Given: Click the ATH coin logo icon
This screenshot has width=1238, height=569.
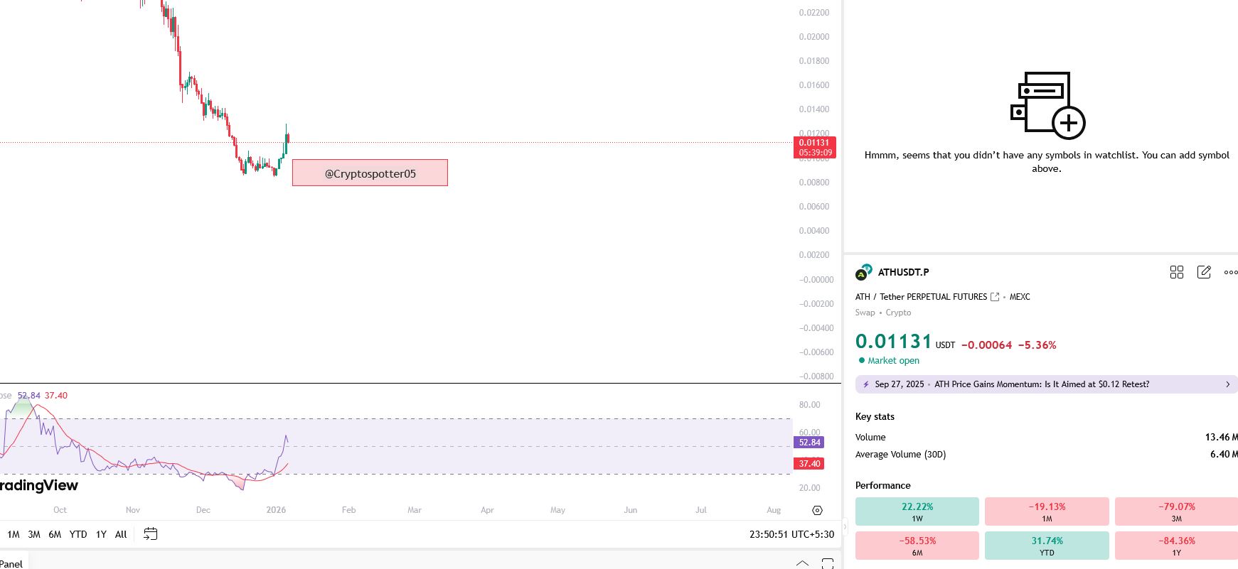Looking at the screenshot, I should coord(863,272).
